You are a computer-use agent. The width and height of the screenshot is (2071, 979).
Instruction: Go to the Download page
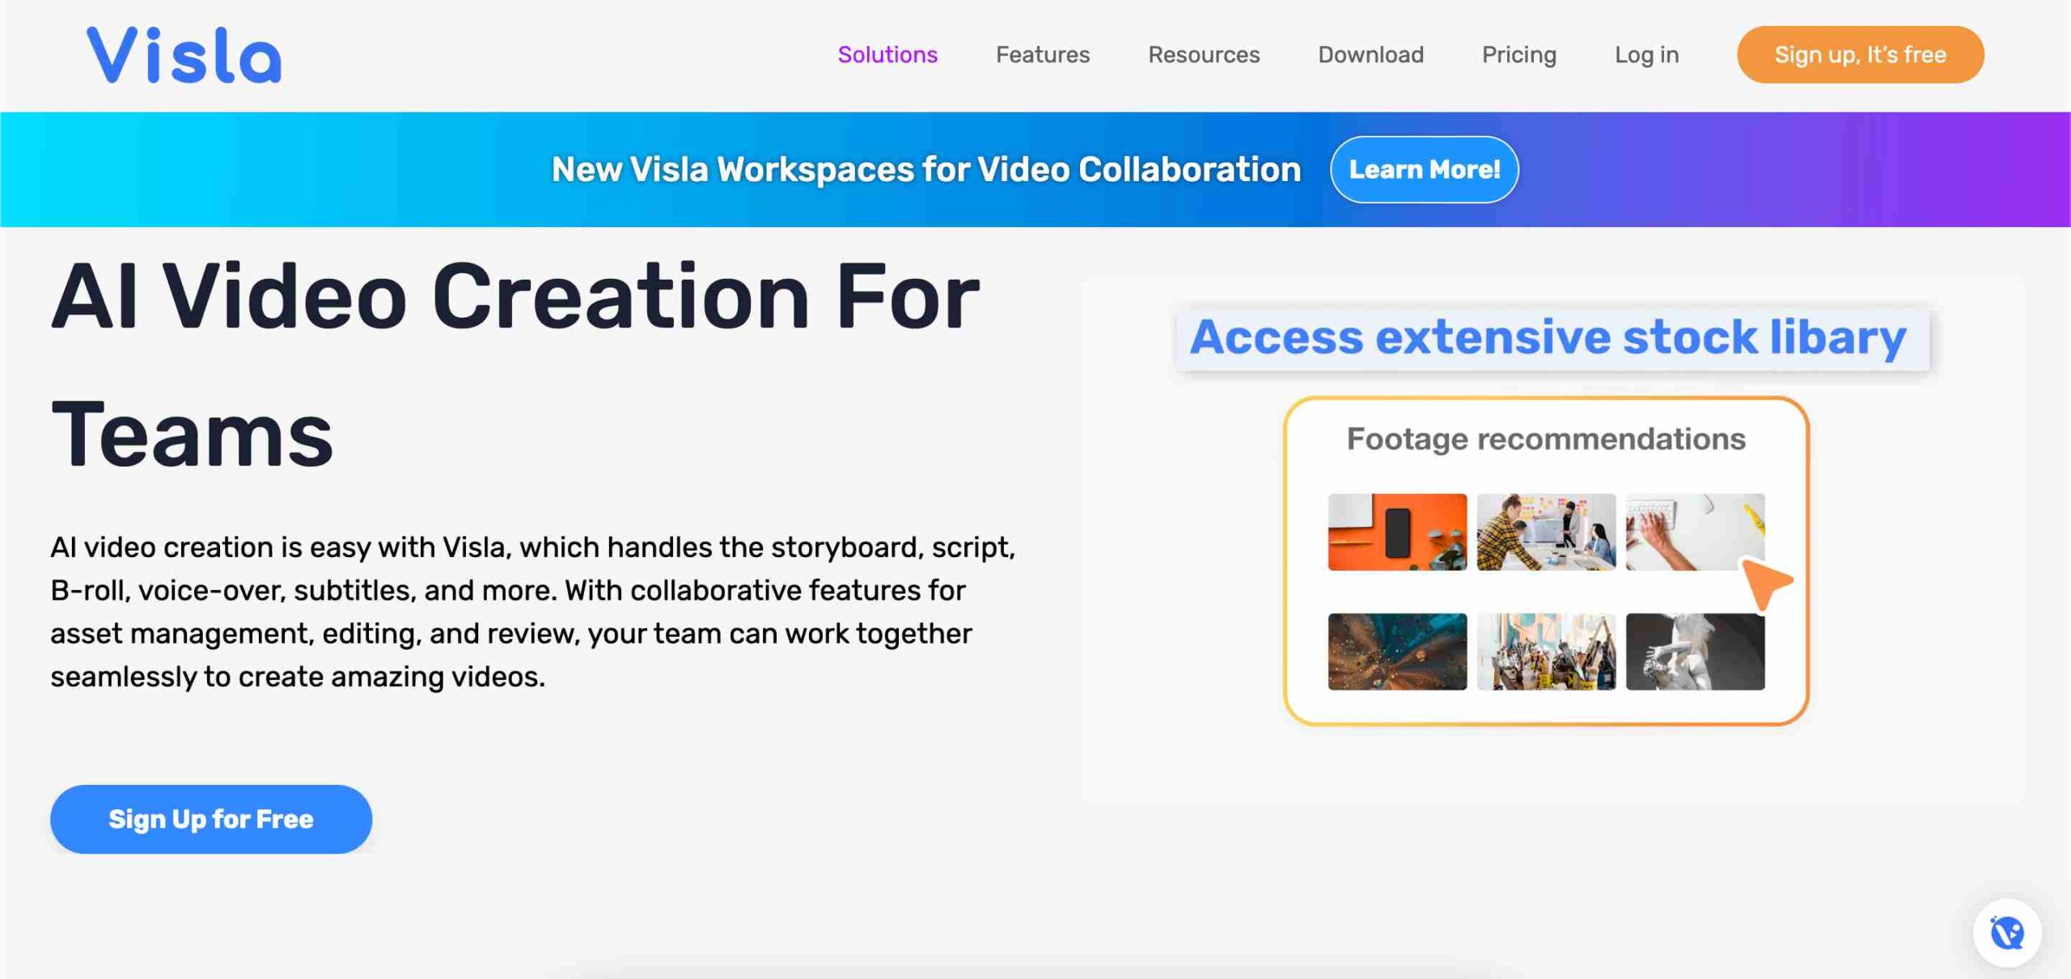(x=1370, y=55)
